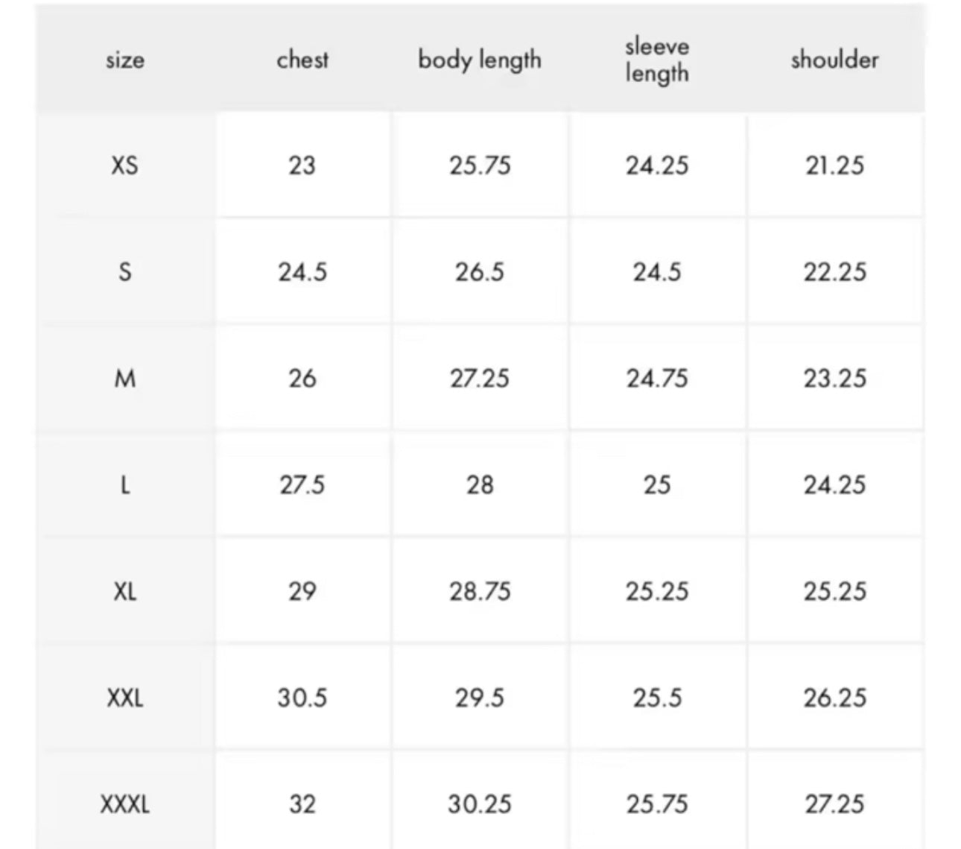Click the XL body length value 28.75
The image size is (961, 849).
pos(480,592)
